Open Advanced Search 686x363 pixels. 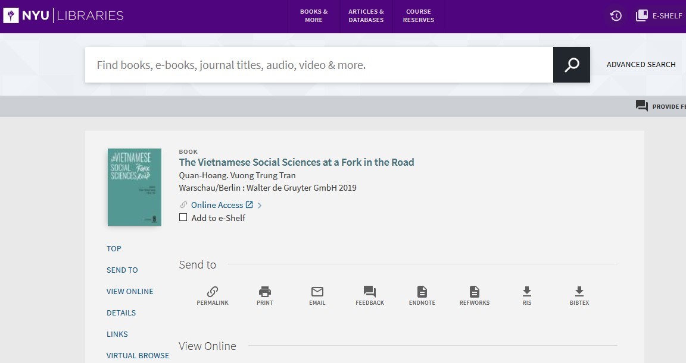pyautogui.click(x=641, y=65)
